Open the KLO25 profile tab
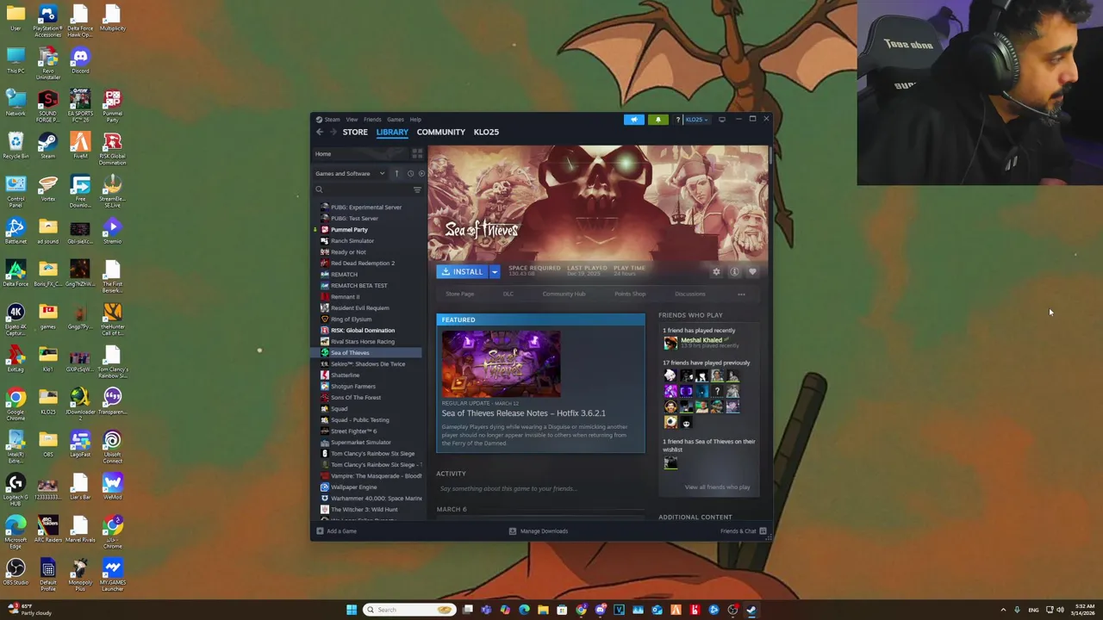1103x620 pixels. [x=486, y=132]
